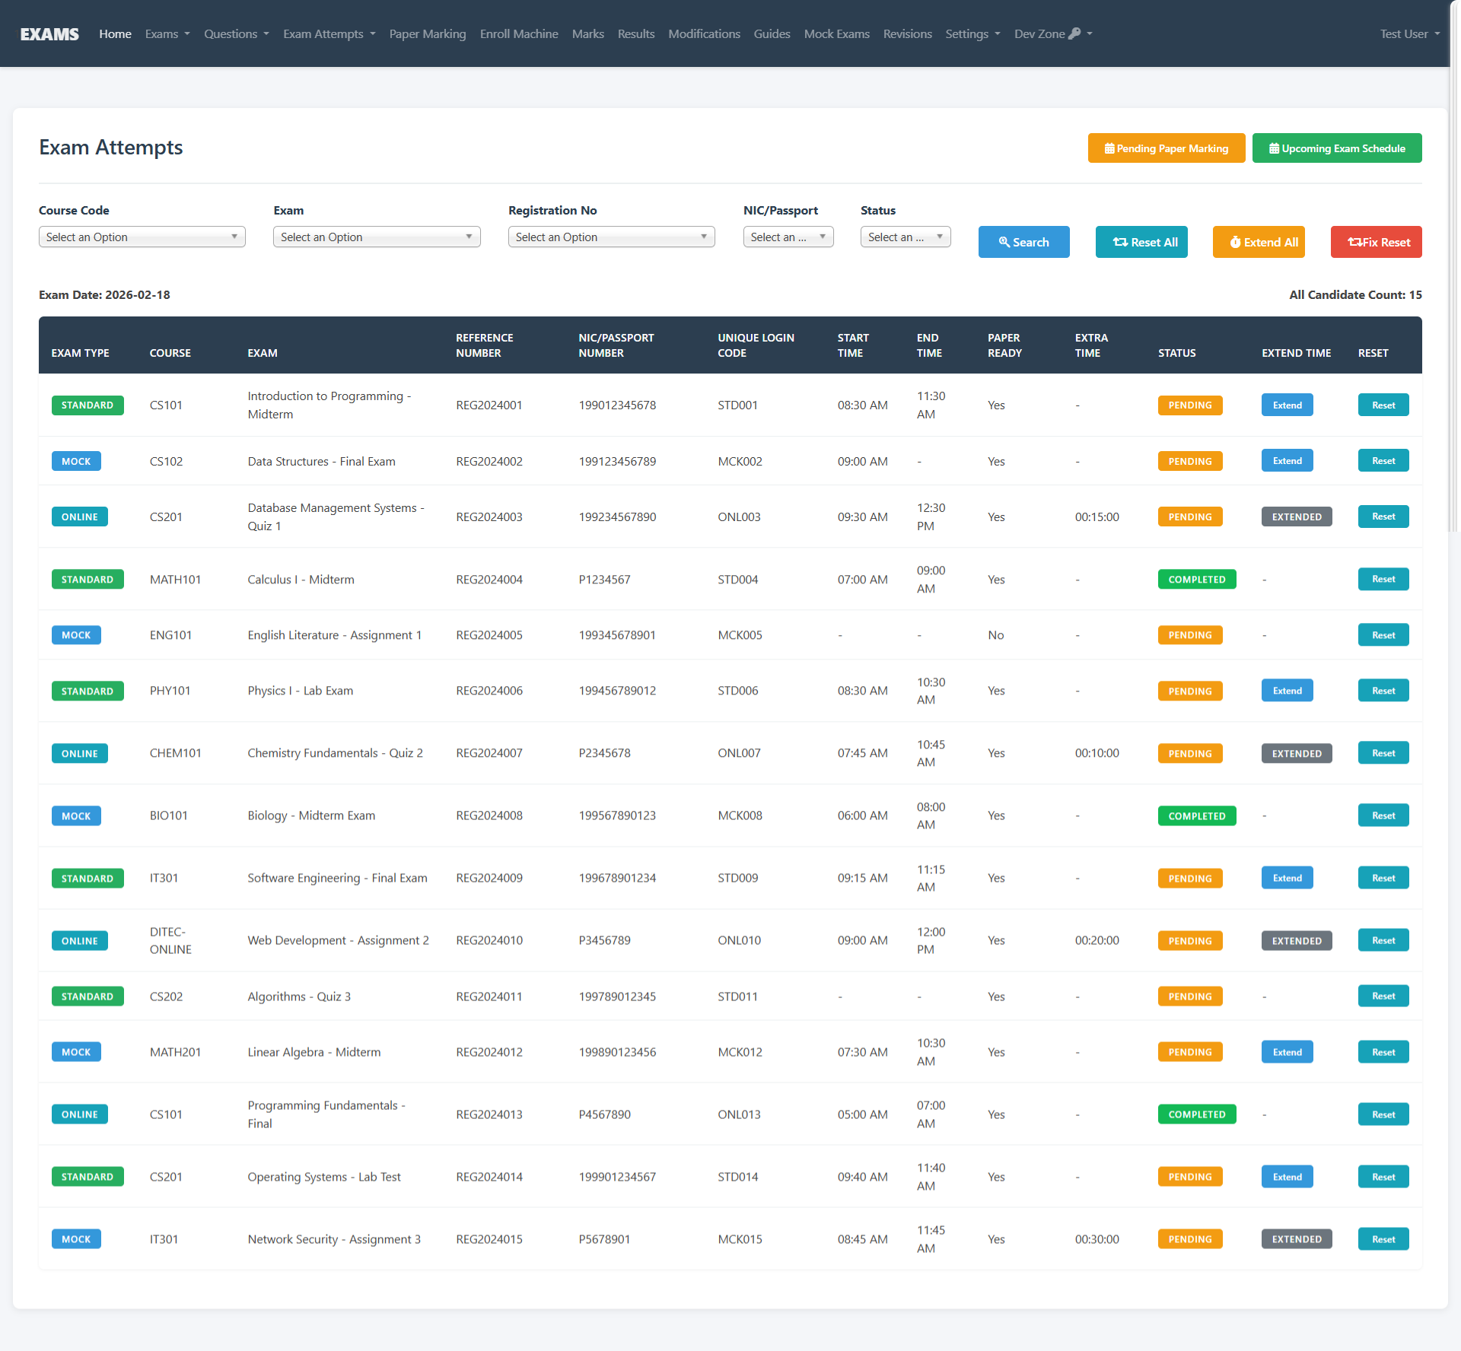Open the Exam filter dropdown
Screen dimensions: 1461x1351
(377, 237)
